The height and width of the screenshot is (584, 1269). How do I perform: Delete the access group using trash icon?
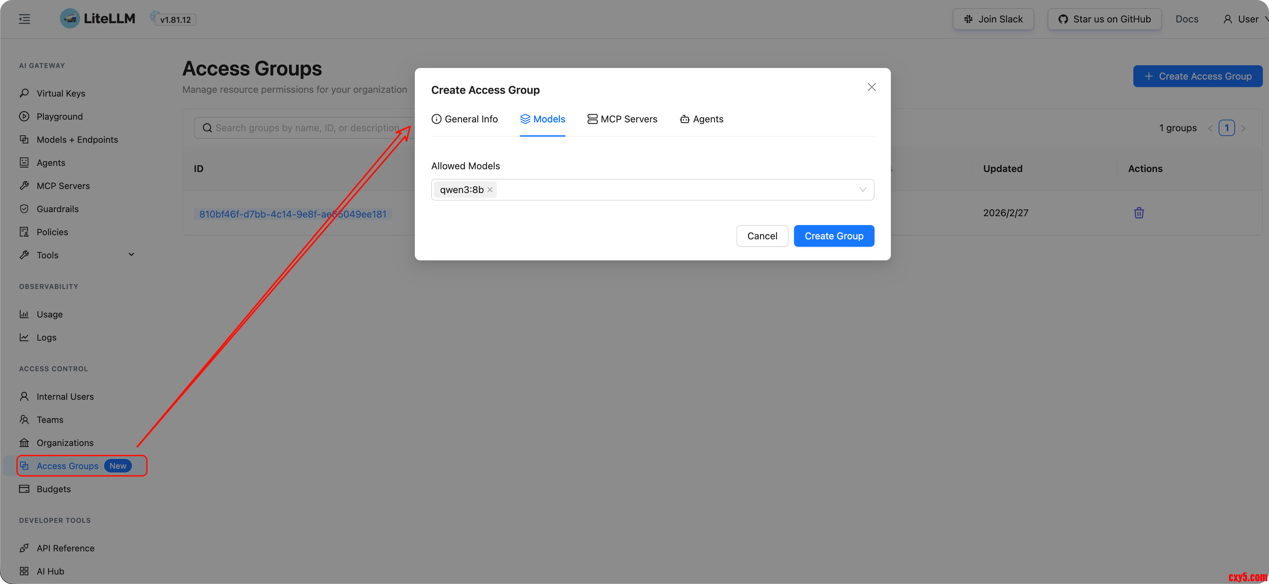tap(1138, 213)
